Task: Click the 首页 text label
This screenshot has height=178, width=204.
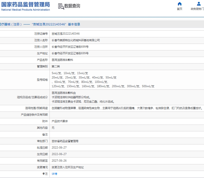Action: click(x=180, y=9)
